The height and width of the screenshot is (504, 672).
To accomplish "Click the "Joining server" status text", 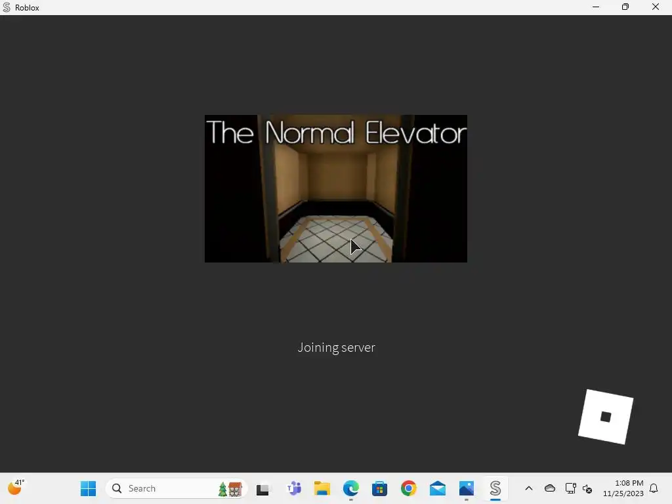I will [337, 348].
